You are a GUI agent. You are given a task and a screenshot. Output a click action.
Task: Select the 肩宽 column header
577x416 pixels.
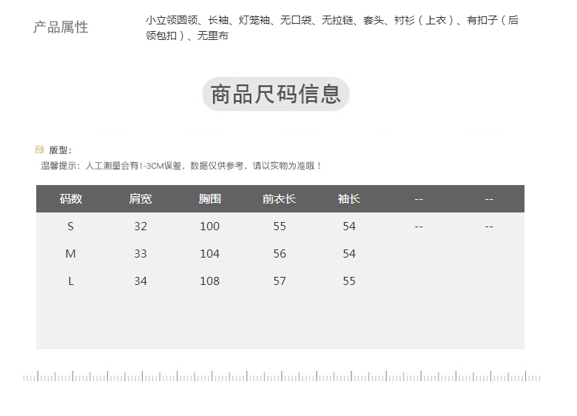[x=141, y=198]
